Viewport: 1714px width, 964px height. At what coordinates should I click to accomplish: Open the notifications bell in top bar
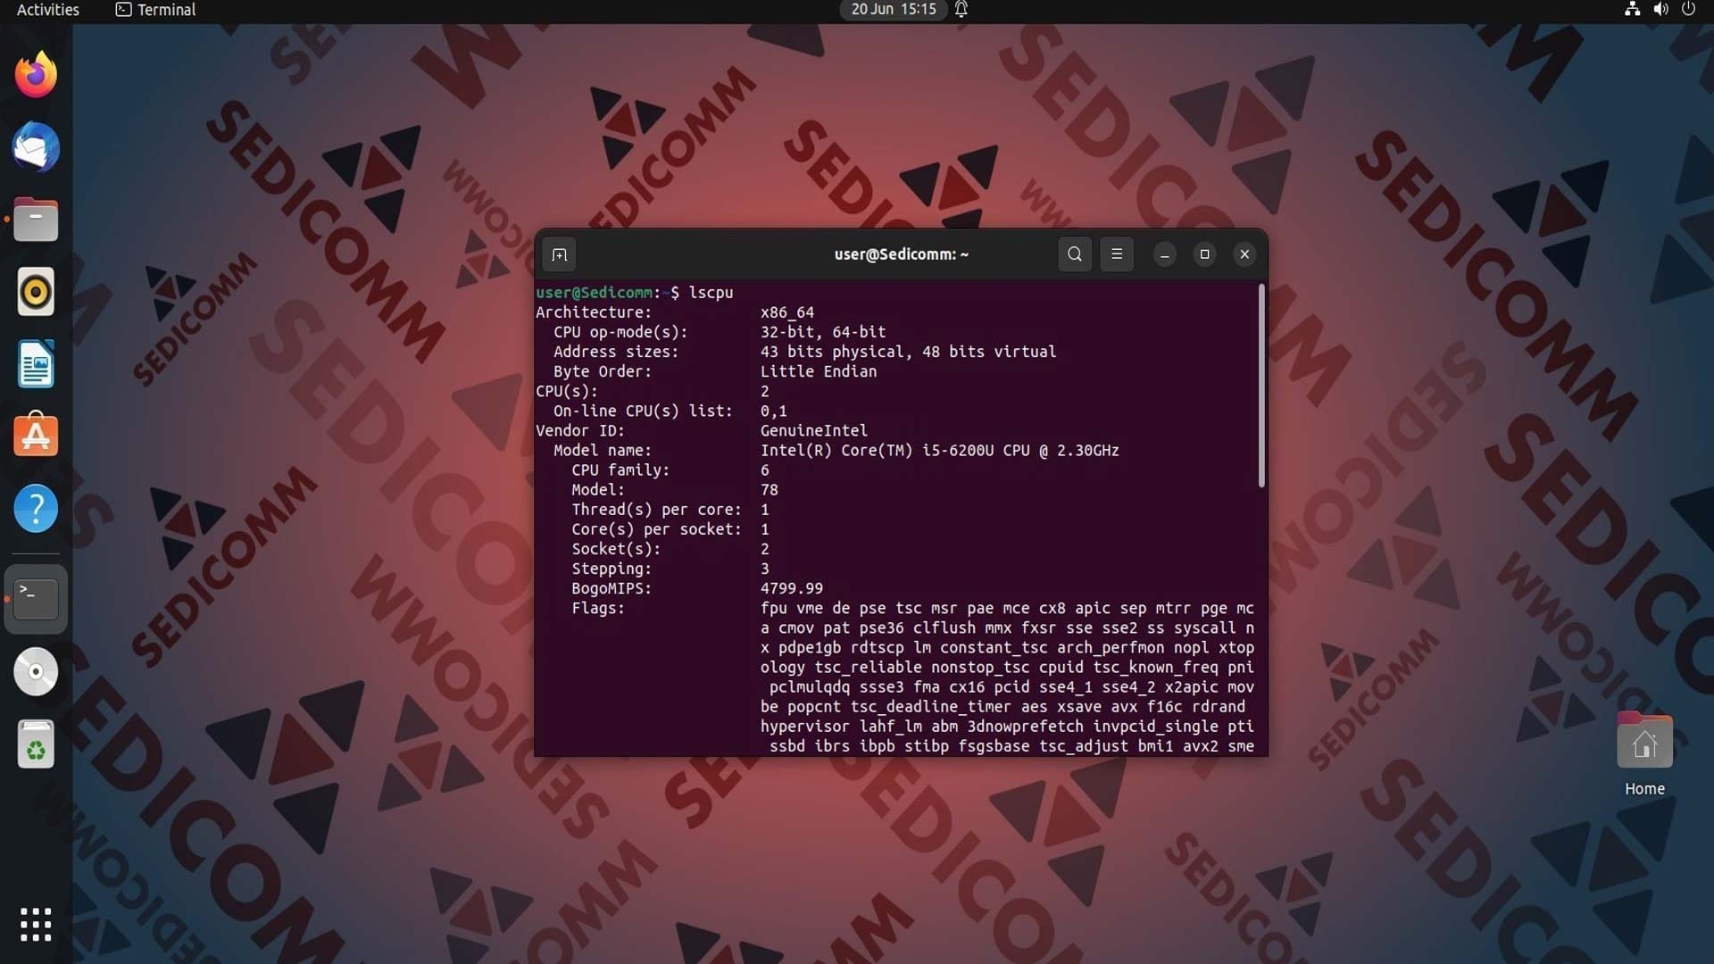[961, 10]
